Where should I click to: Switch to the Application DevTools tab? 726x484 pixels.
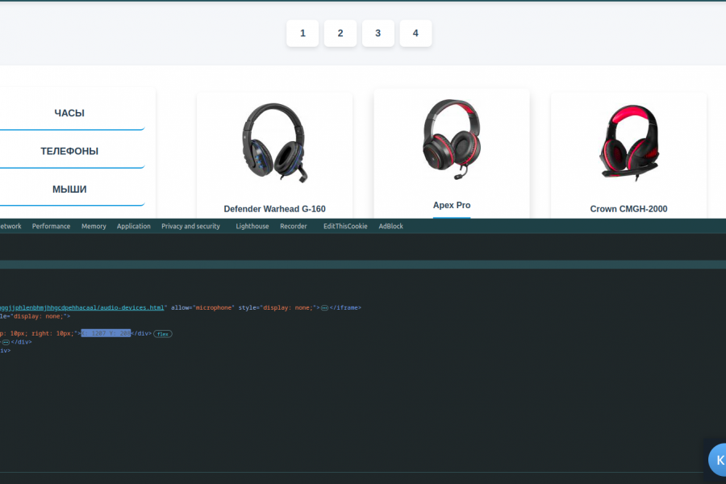(133, 226)
